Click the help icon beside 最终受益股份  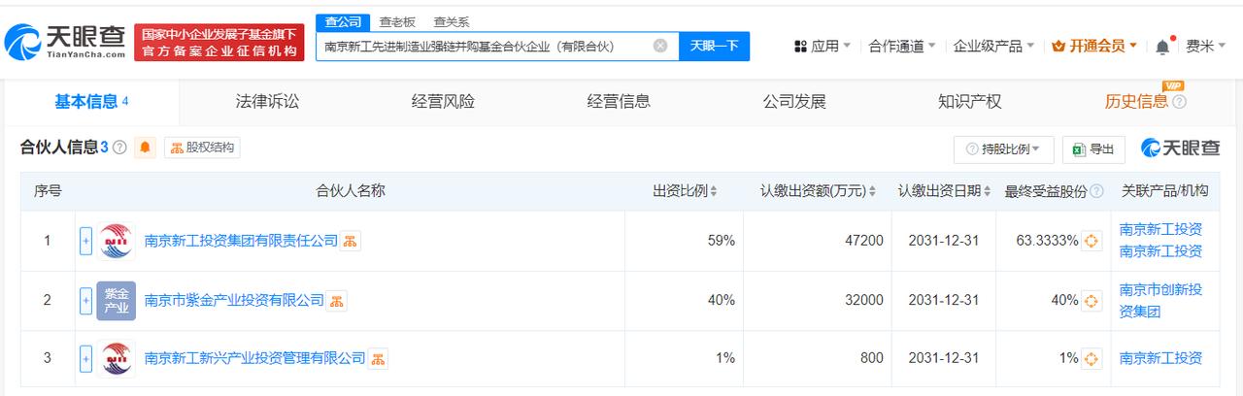coord(1096,191)
